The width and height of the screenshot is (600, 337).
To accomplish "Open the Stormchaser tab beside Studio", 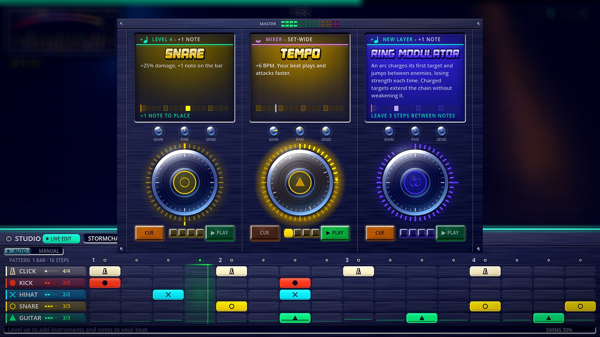I will coord(101,239).
